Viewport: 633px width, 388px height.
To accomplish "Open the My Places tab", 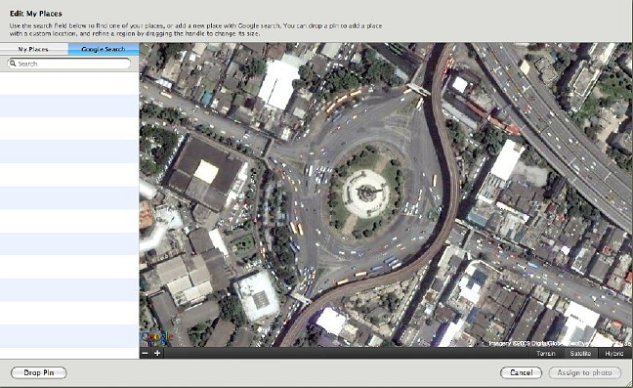I will point(34,49).
